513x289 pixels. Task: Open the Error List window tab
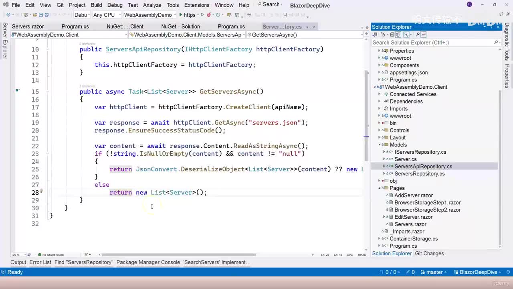tap(40, 262)
